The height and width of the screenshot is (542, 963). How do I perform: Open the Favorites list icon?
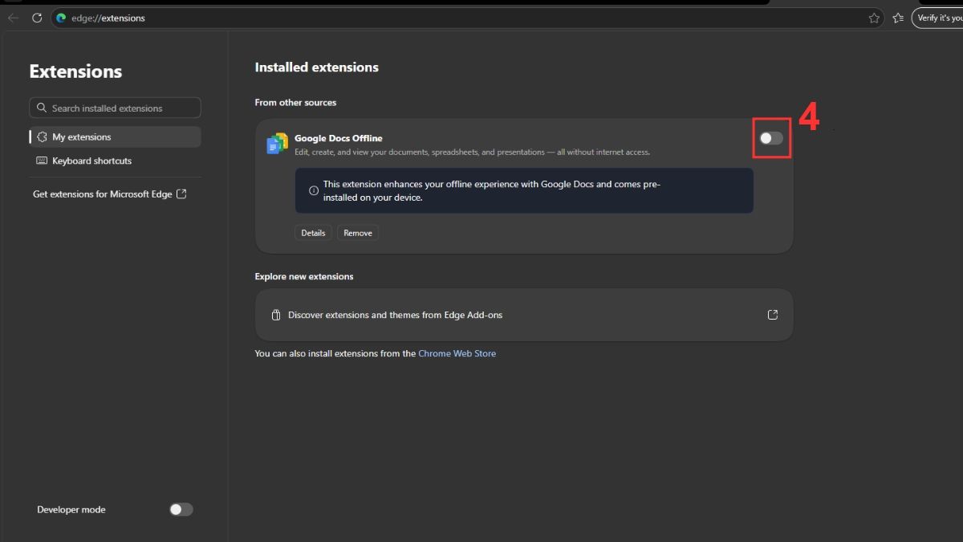(x=898, y=18)
